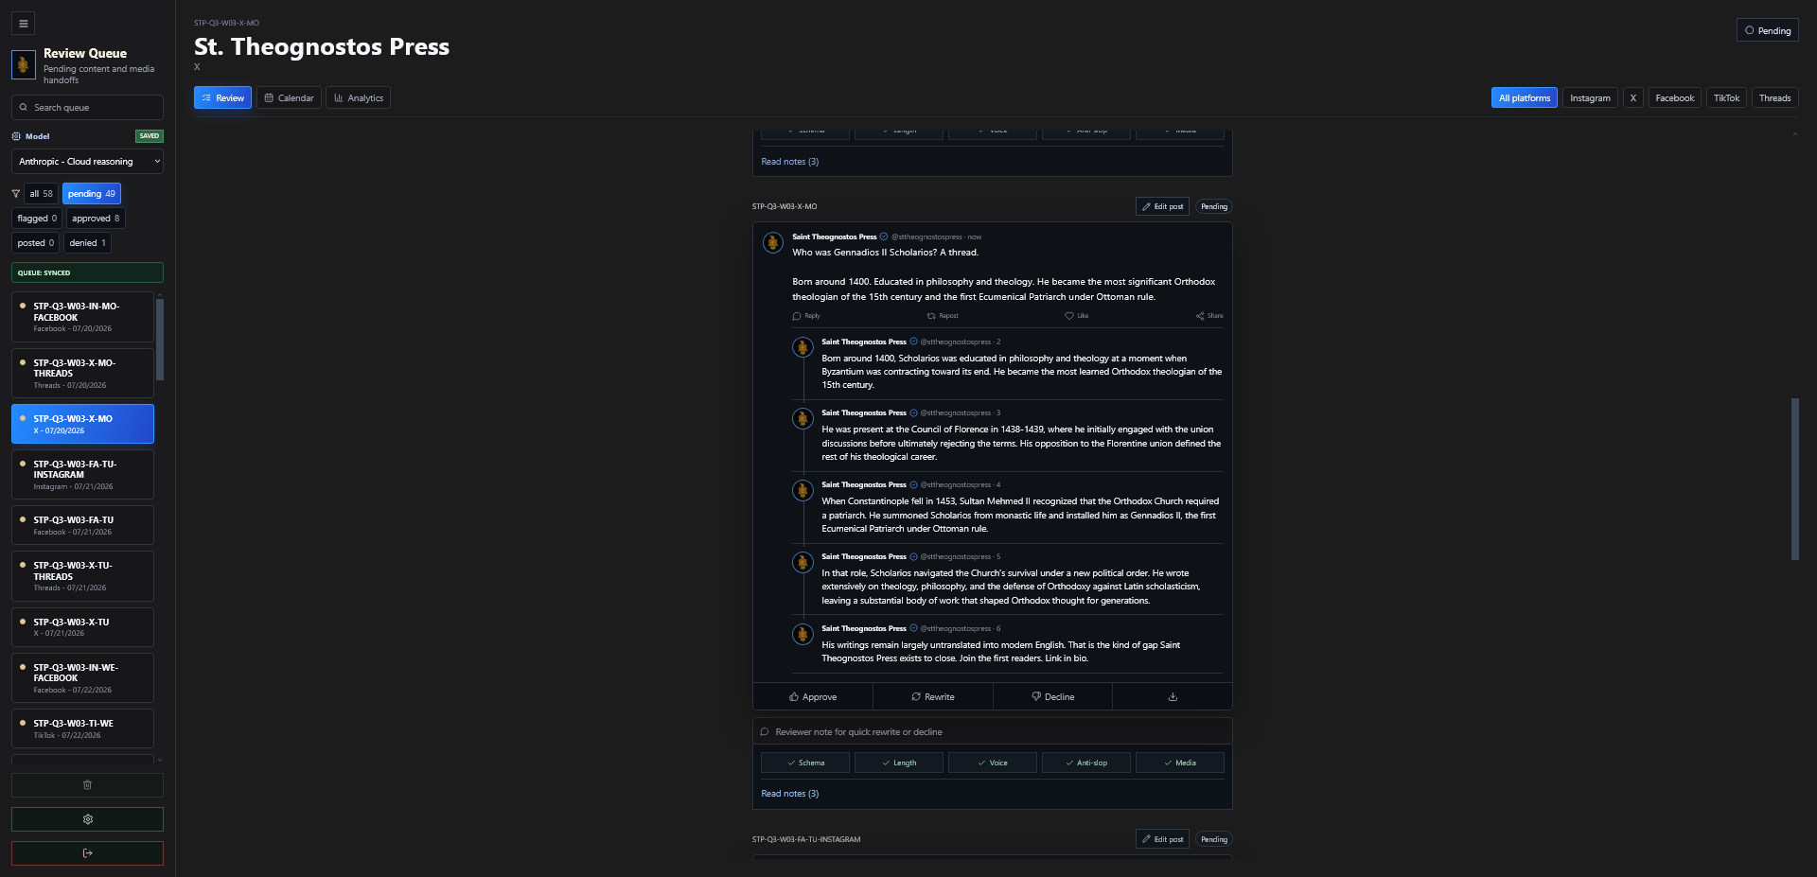Click Pending badge of STP-Q3-W03-X-MO post
1817x877 pixels.
(1214, 206)
